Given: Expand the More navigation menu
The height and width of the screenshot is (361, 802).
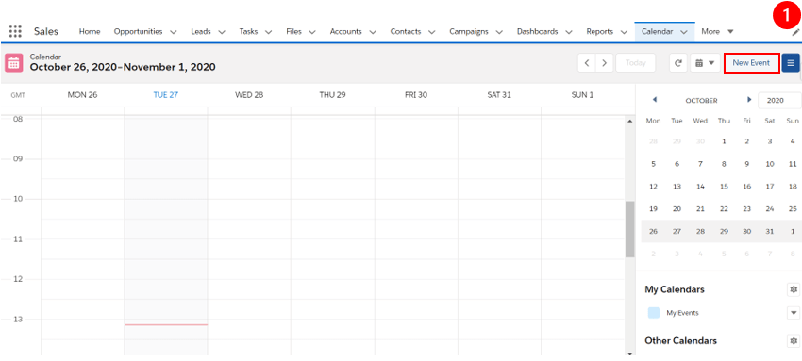Looking at the screenshot, I should (718, 31).
